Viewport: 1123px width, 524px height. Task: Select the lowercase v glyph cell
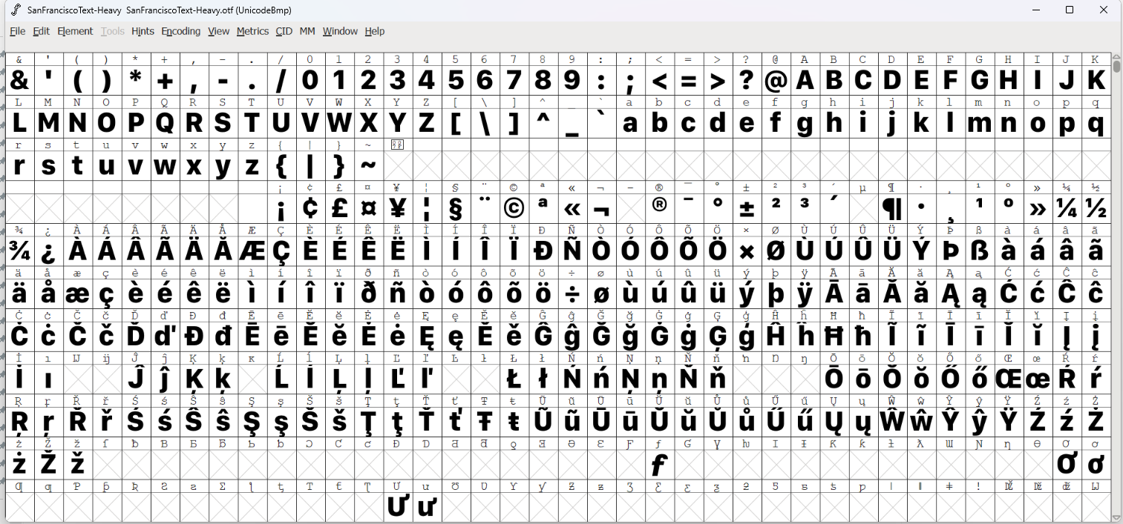[135, 166]
